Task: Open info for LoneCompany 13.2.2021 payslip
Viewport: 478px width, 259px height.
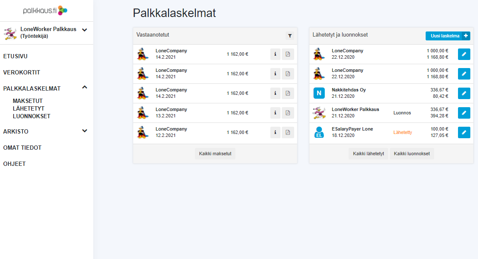Action: click(x=275, y=113)
